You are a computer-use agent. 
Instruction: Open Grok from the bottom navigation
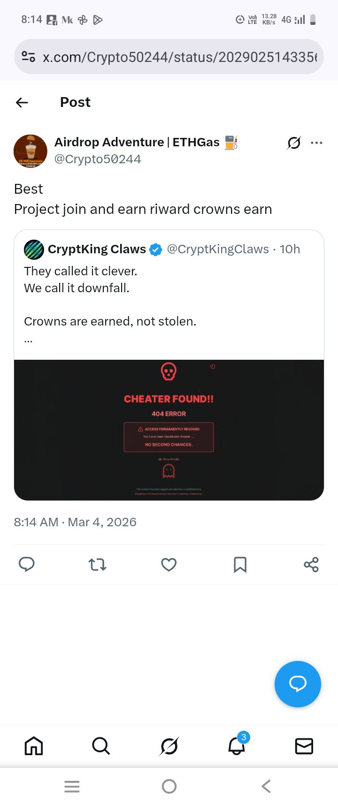[x=169, y=746]
